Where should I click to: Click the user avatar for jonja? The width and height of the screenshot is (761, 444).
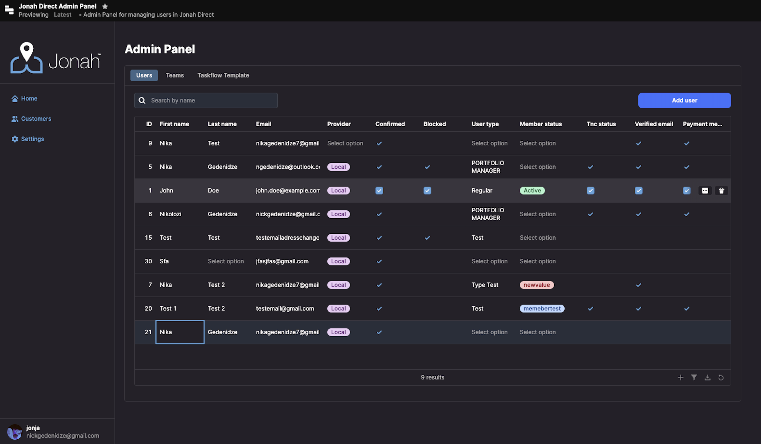(x=14, y=432)
